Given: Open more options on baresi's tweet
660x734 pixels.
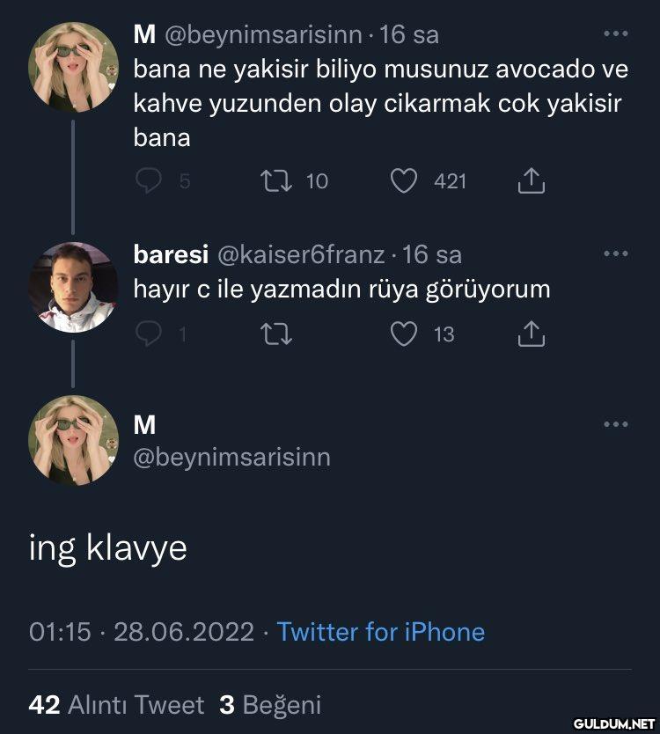Looking at the screenshot, I should (615, 254).
